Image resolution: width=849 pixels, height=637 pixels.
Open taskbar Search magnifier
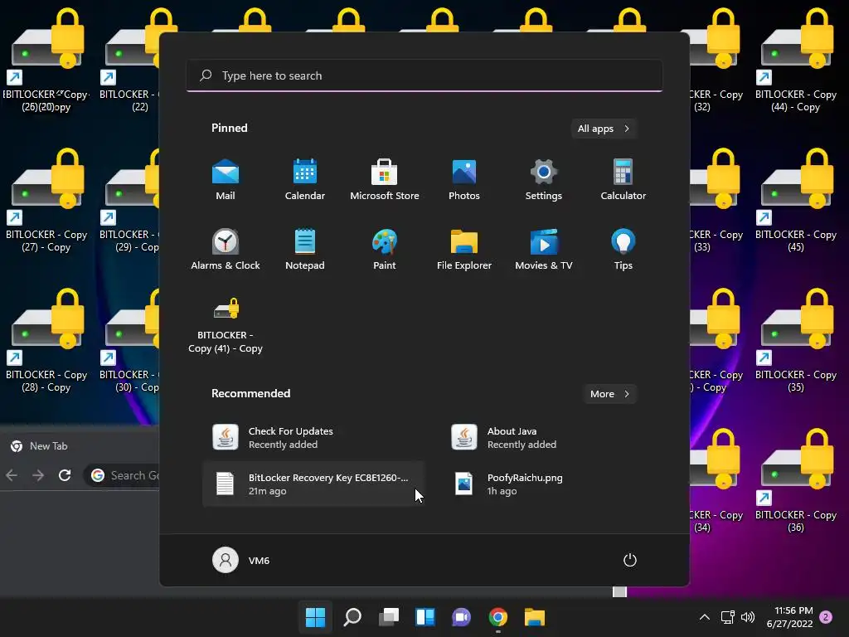point(352,617)
